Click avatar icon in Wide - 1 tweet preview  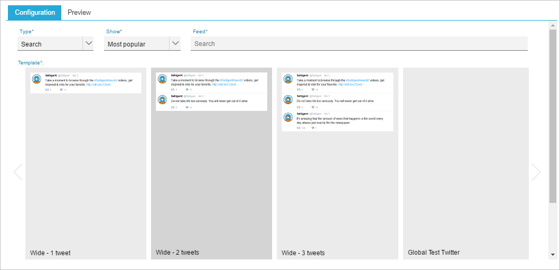(x=37, y=79)
